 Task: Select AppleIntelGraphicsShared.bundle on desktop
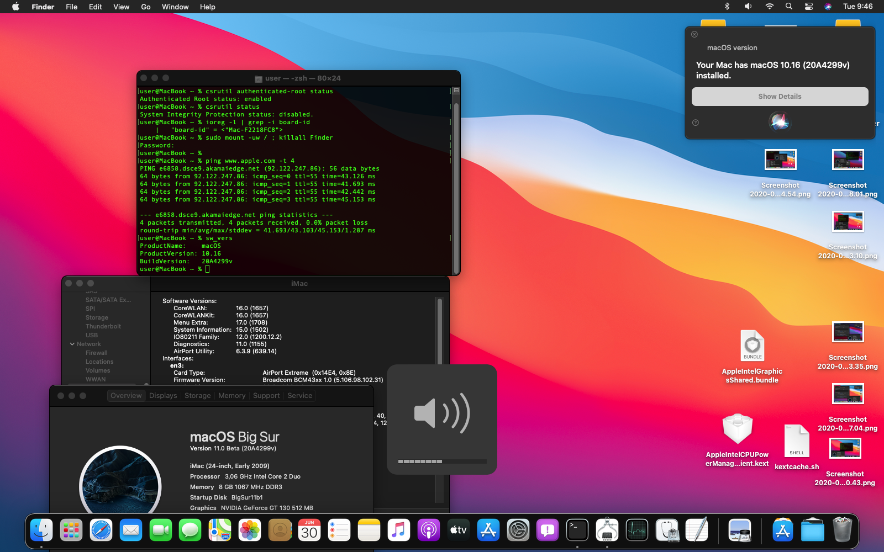752,357
